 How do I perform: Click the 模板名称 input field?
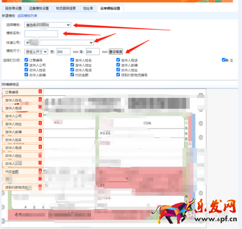pyautogui.click(x=41, y=34)
